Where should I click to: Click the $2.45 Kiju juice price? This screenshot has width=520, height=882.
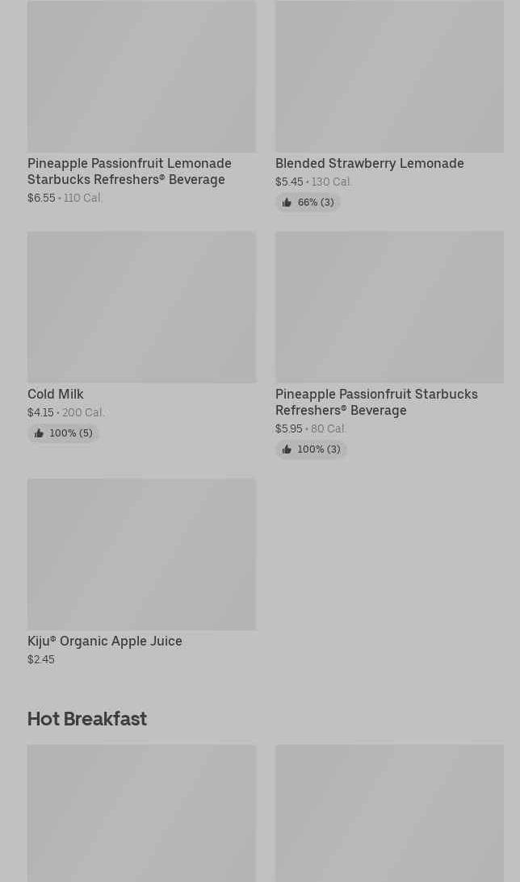point(41,659)
